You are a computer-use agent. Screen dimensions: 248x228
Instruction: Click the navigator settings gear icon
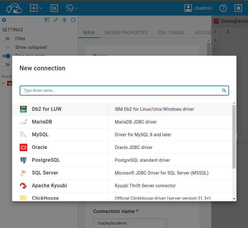point(4,20)
